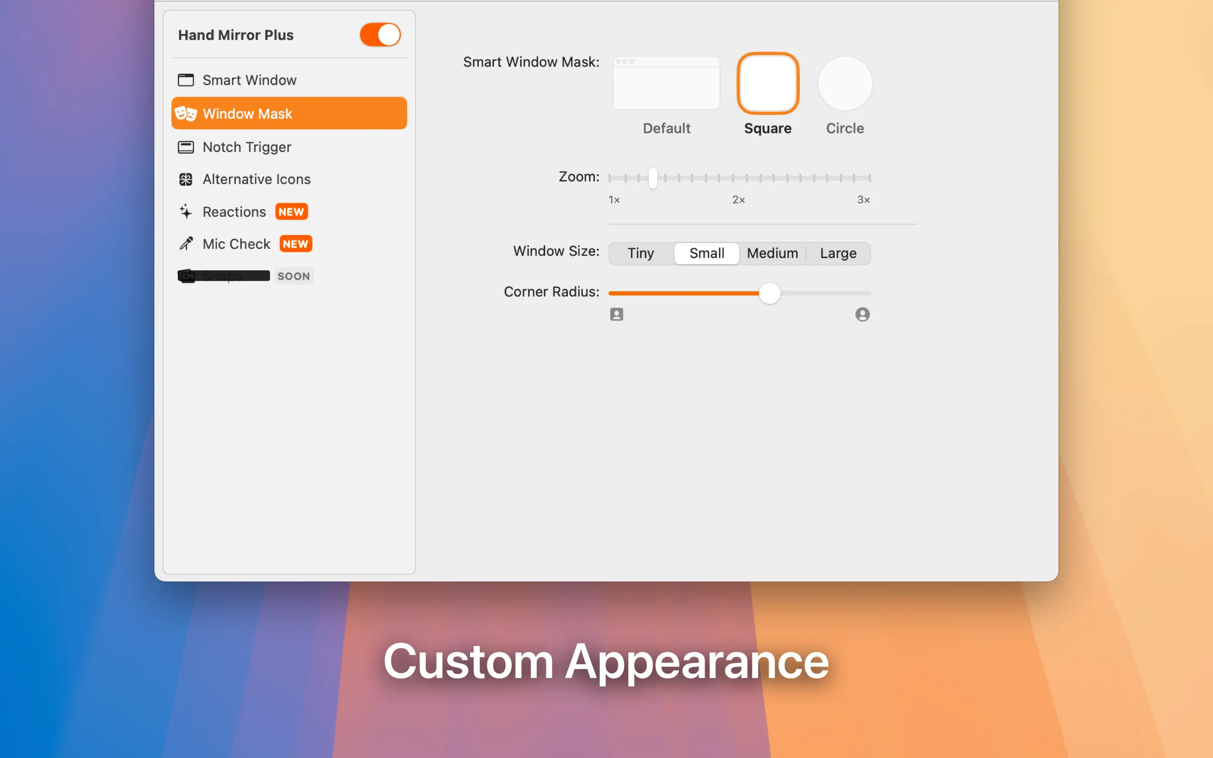The image size is (1213, 758).
Task: Click the Reactions sparkle icon
Action: (x=185, y=211)
